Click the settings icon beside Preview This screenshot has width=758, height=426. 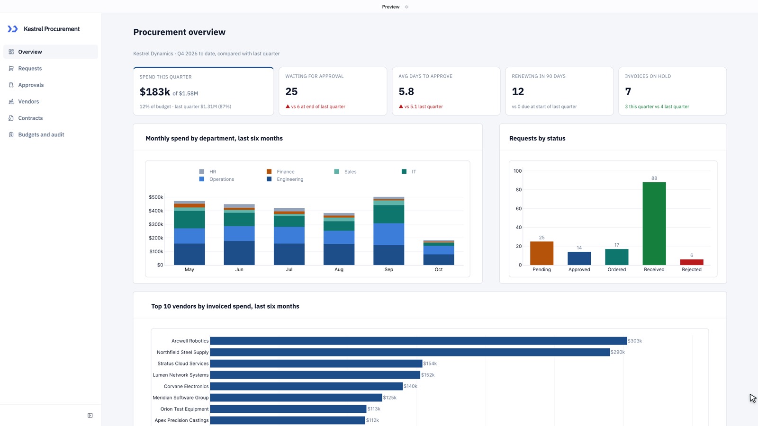click(x=406, y=7)
